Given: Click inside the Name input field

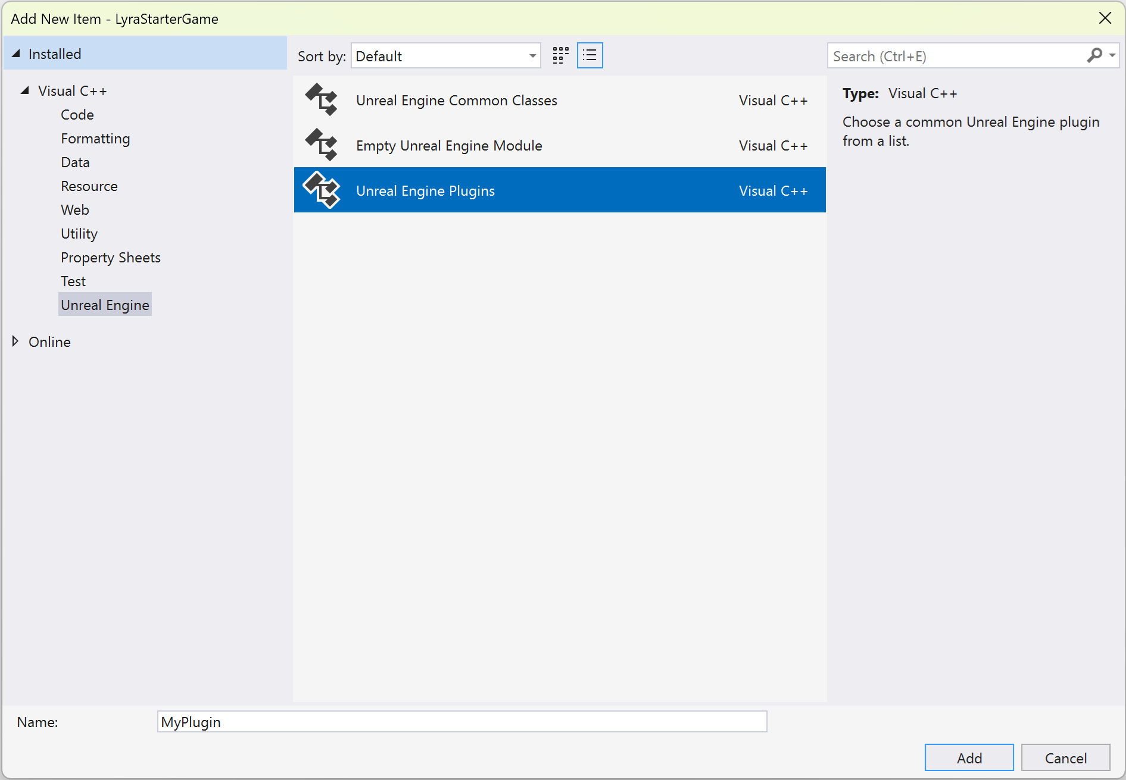Looking at the screenshot, I should coord(461,722).
